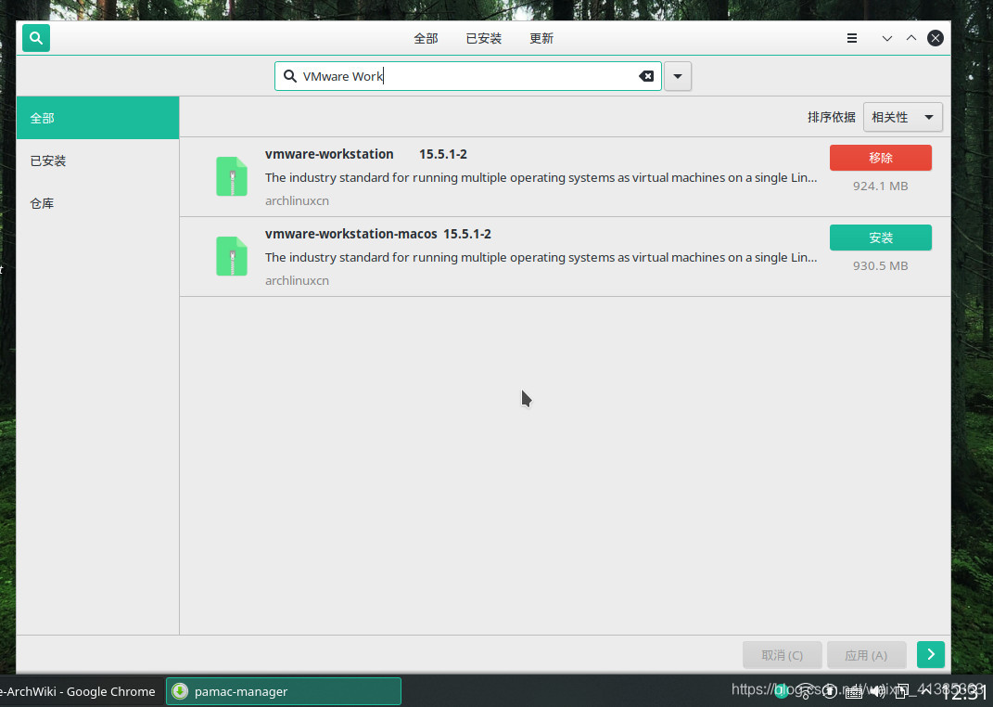The width and height of the screenshot is (993, 707).
Task: Focus the VMware Work search field
Action: click(x=468, y=76)
